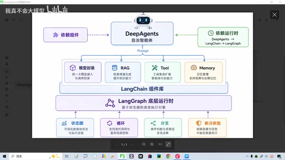Click the taskbar search box

click(35, 156)
